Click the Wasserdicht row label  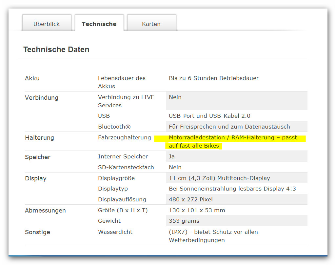click(x=115, y=232)
